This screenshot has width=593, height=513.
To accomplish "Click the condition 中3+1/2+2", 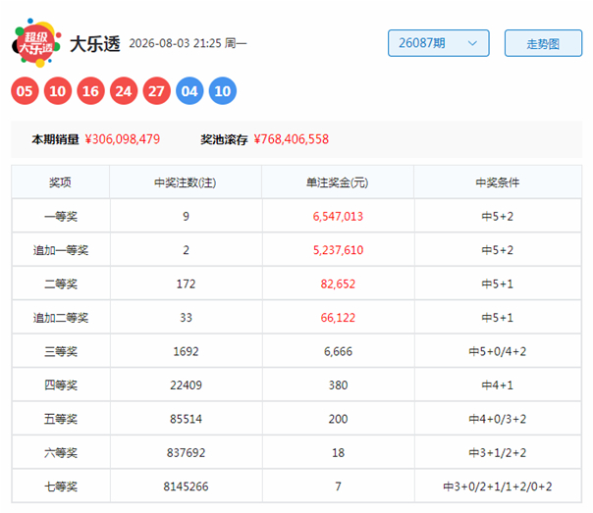I will pyautogui.click(x=498, y=453).
